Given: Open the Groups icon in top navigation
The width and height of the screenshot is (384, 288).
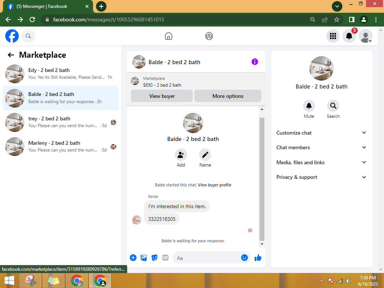Looking at the screenshot, I should pyautogui.click(x=209, y=36).
